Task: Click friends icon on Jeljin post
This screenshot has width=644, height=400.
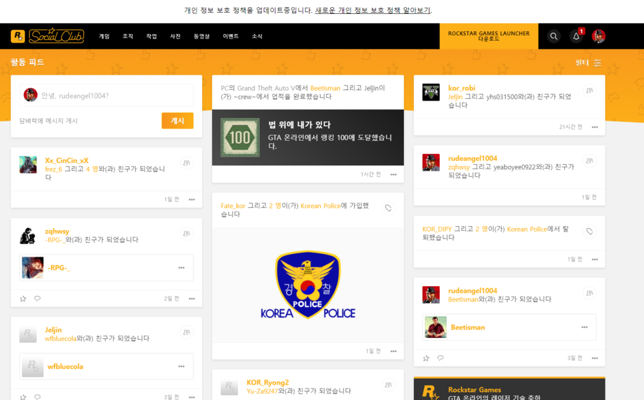Action: (187, 332)
